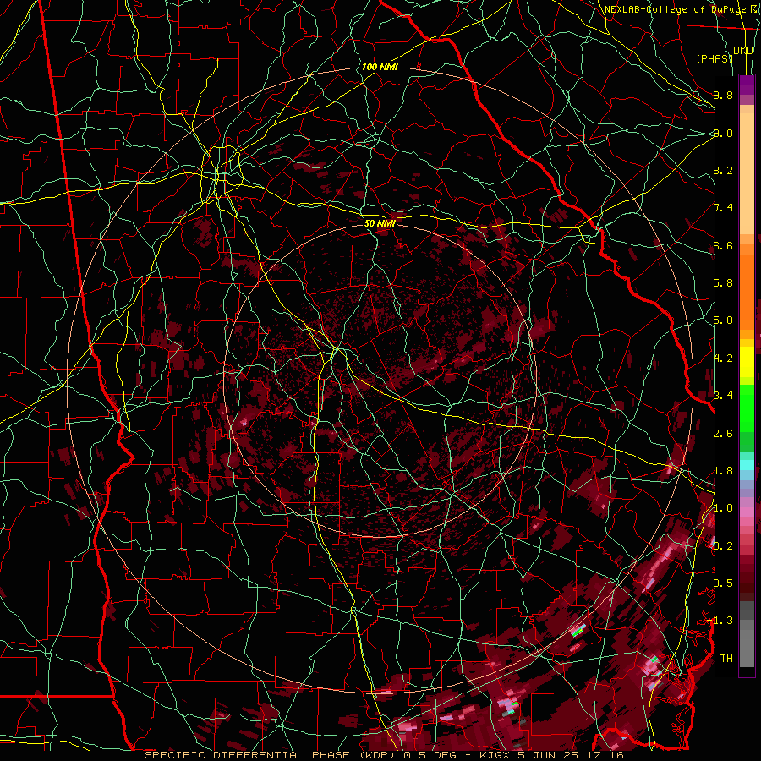This screenshot has height=761, width=761.
Task: Click the 4.2 scale value
Action: coord(723,359)
